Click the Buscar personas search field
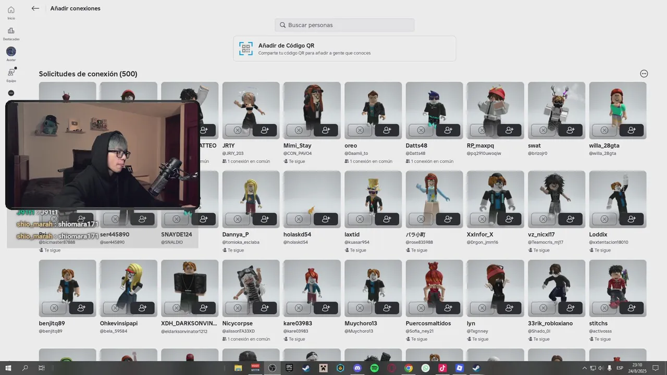This screenshot has height=375, width=667. [344, 25]
